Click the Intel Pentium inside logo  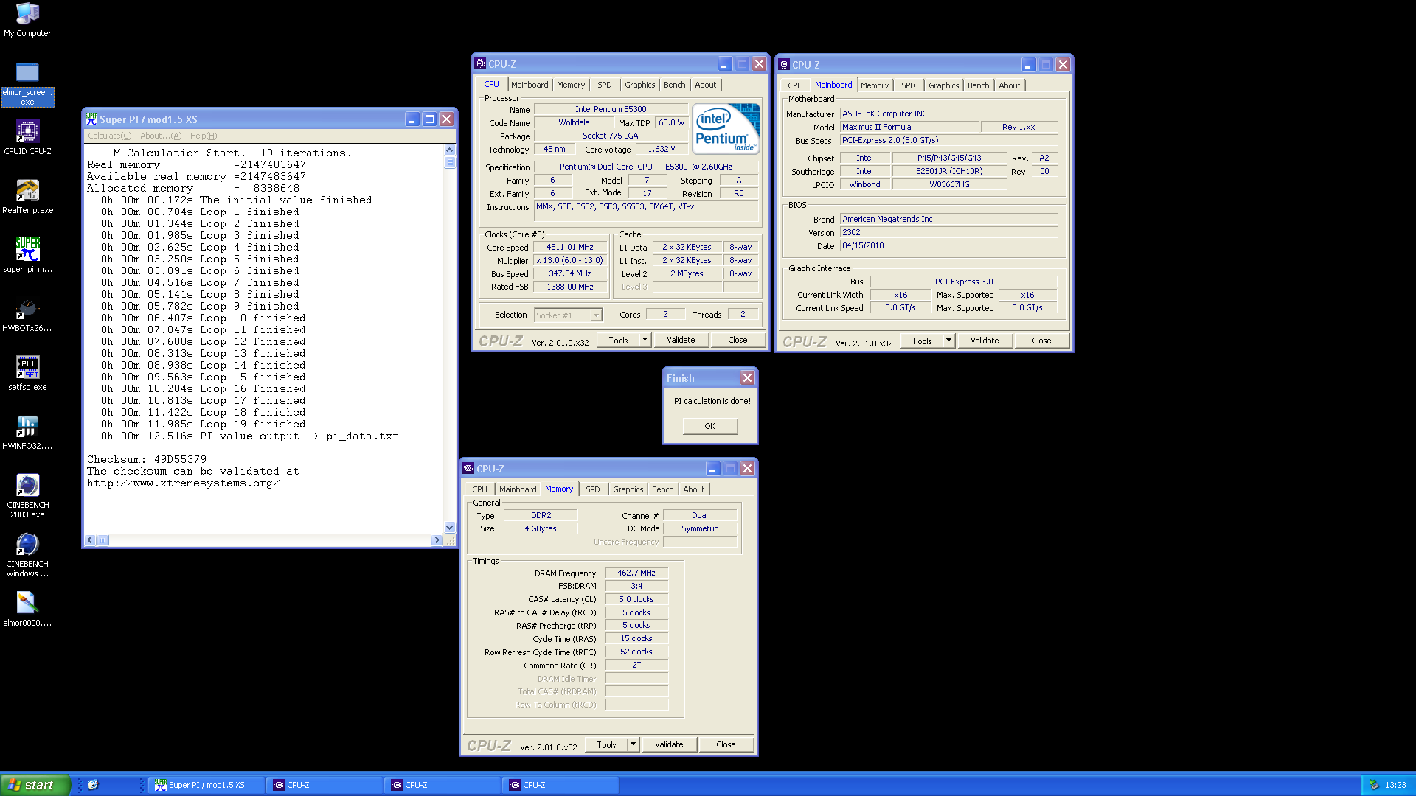(x=726, y=128)
